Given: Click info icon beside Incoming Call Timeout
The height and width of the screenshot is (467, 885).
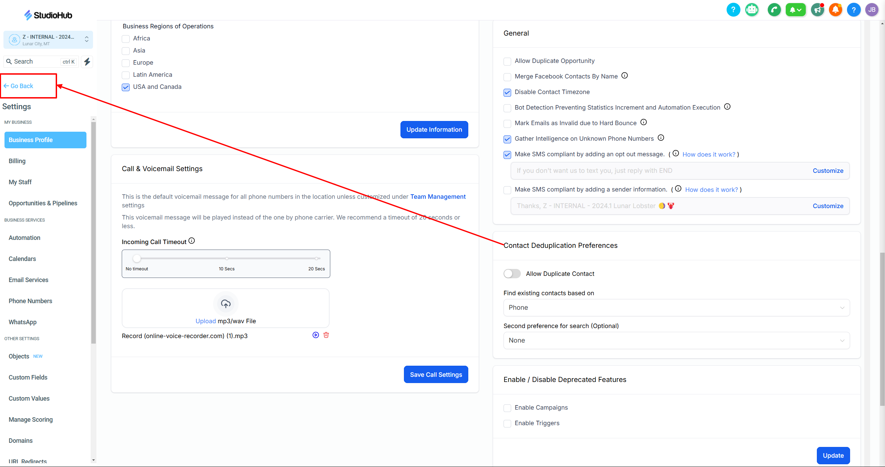Looking at the screenshot, I should pyautogui.click(x=192, y=241).
